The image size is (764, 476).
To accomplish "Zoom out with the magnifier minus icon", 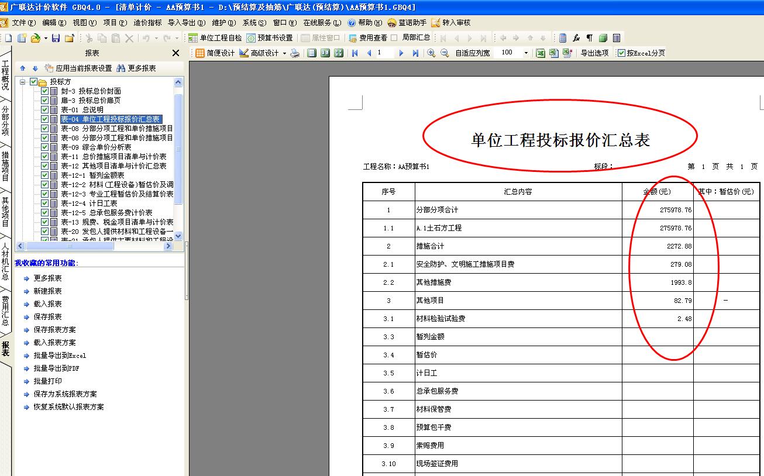I will (x=445, y=53).
